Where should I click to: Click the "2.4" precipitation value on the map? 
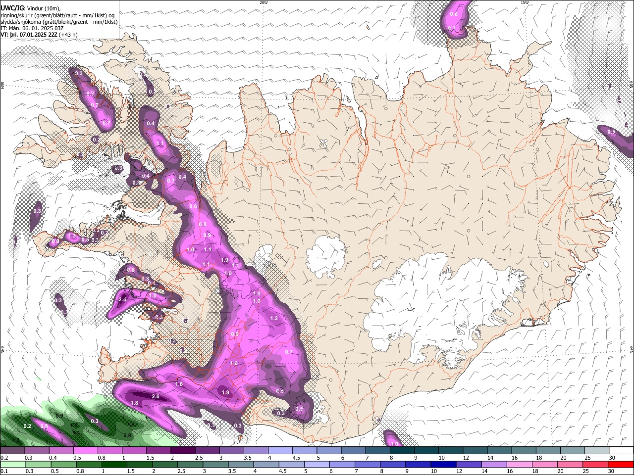pyautogui.click(x=123, y=299)
